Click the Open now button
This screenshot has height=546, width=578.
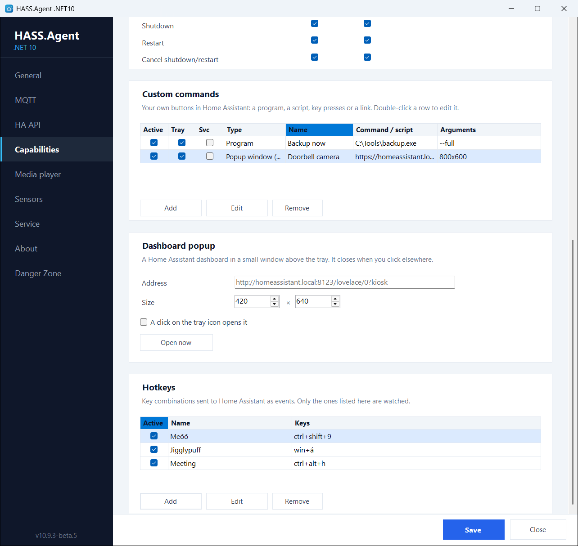click(x=176, y=343)
